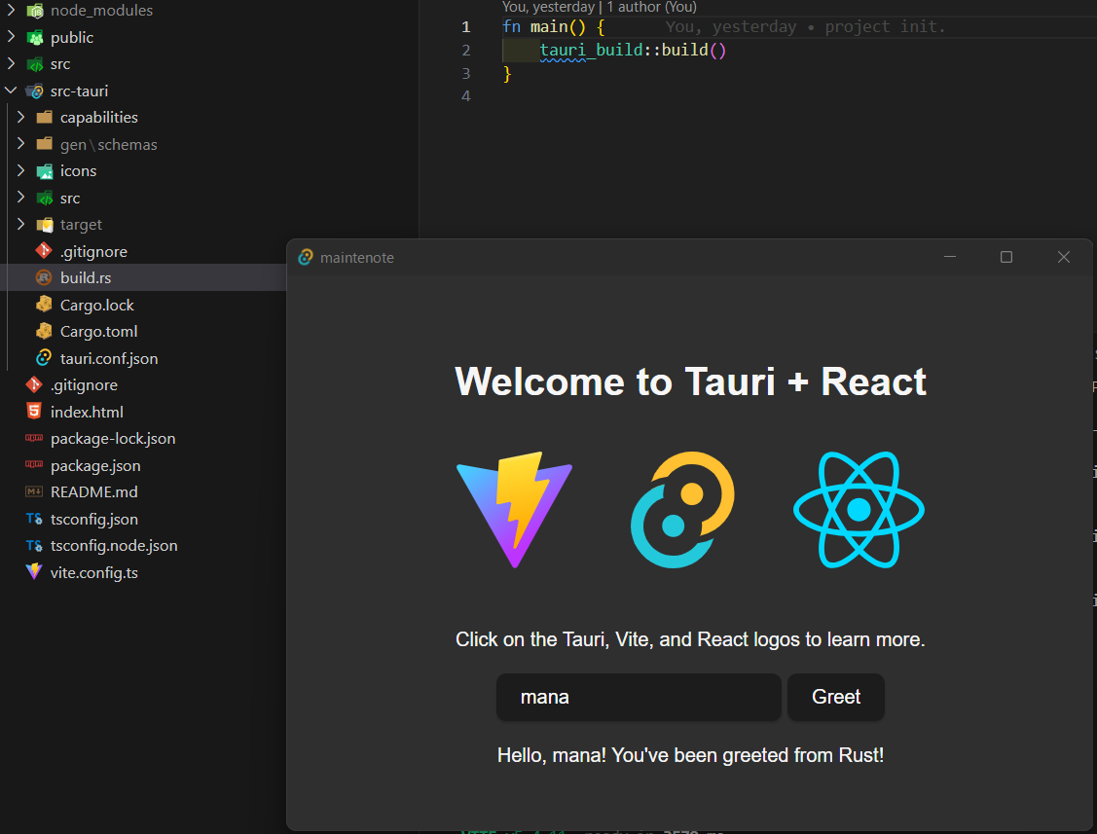Click the folder icon beside public

point(35,37)
